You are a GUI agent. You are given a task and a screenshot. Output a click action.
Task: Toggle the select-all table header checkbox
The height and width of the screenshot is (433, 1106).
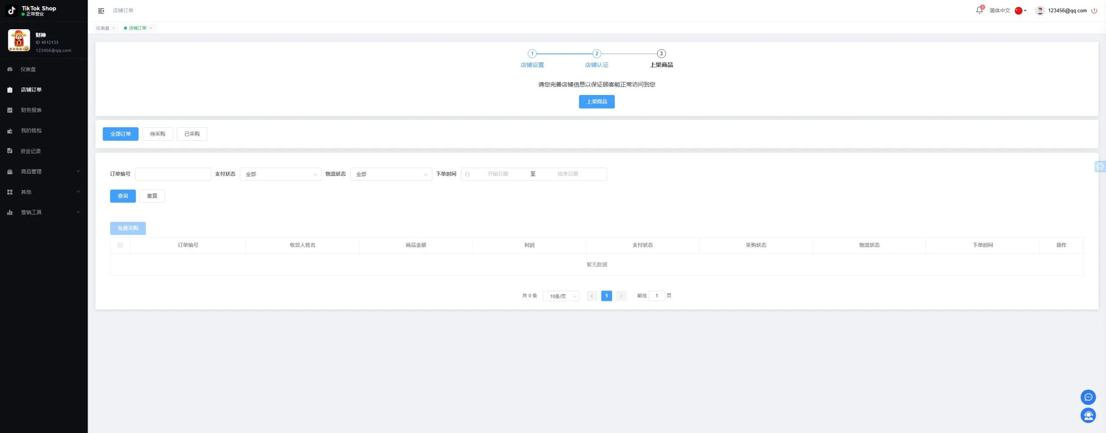pos(120,245)
